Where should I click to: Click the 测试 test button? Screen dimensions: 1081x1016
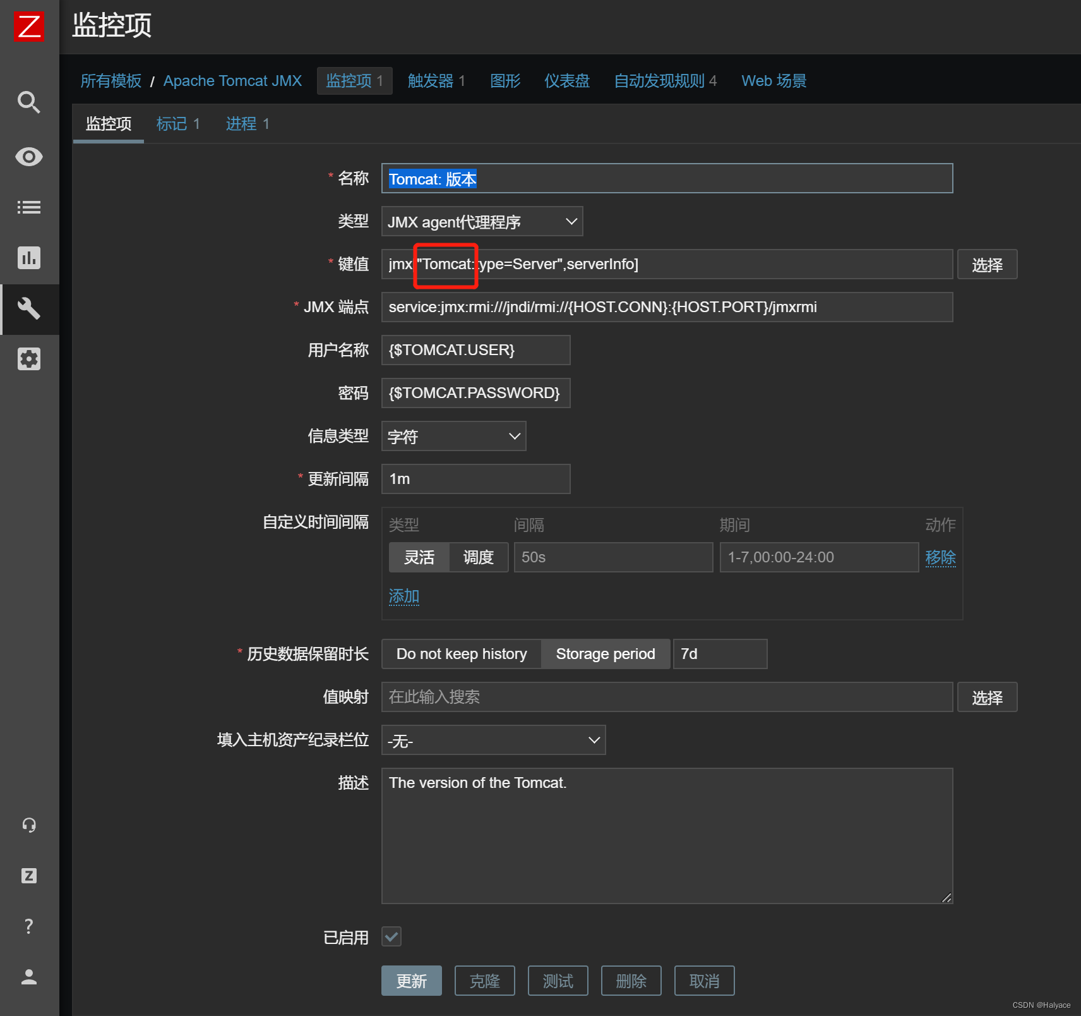[558, 981]
